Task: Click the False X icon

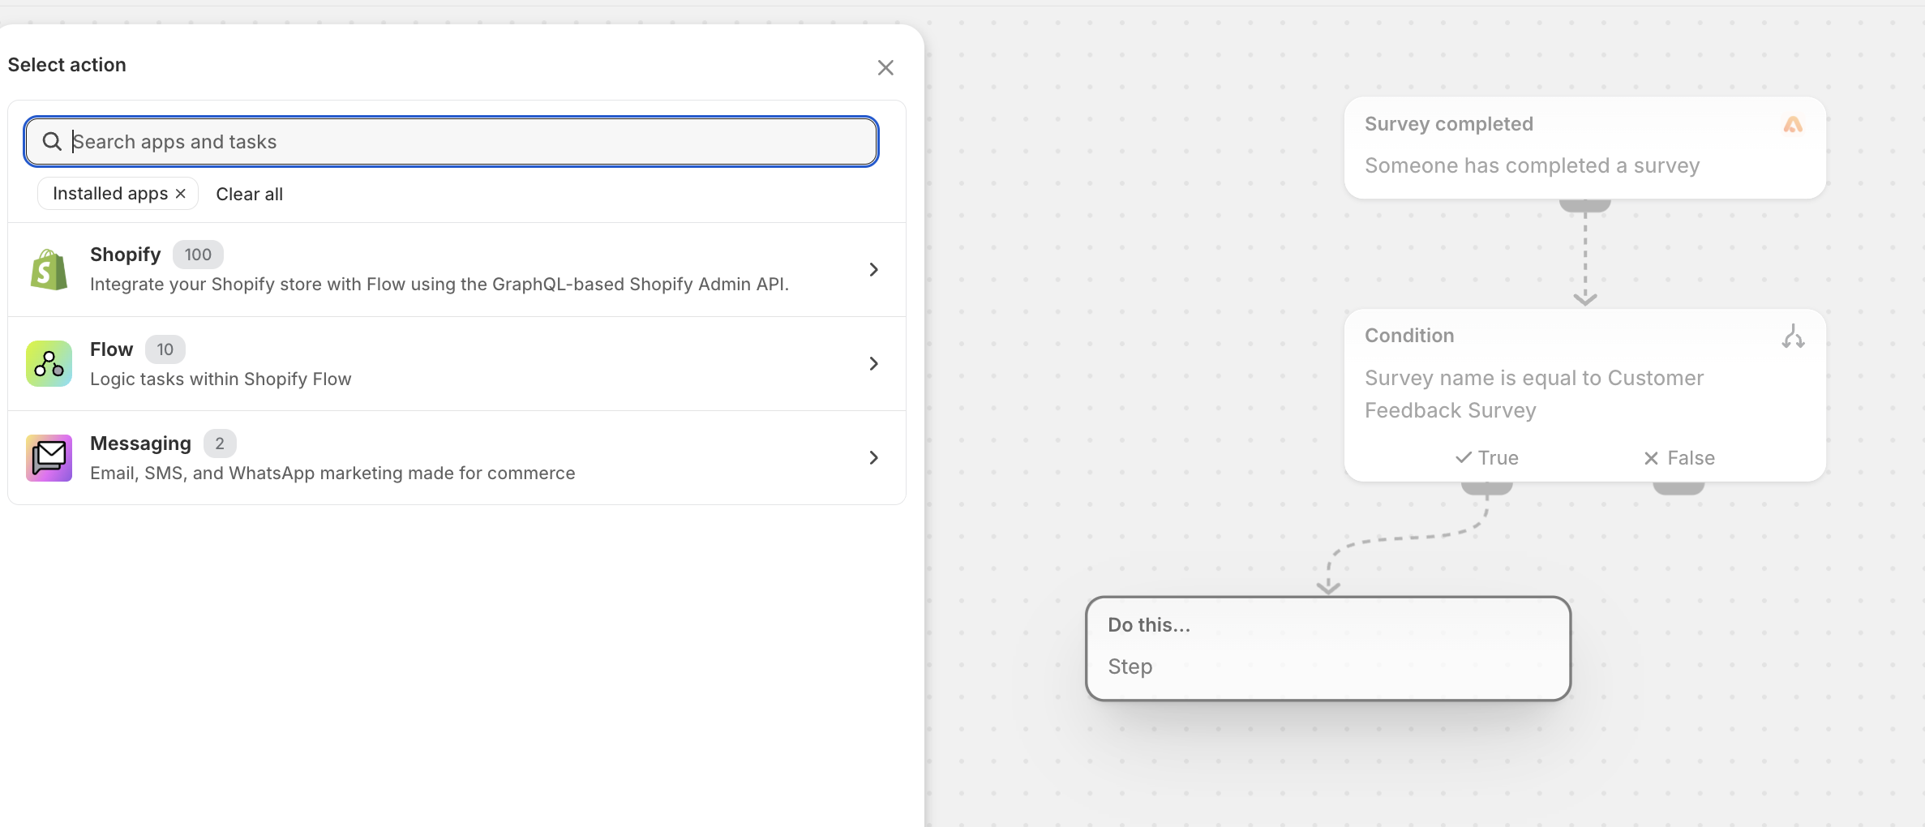Action: pos(1651,458)
